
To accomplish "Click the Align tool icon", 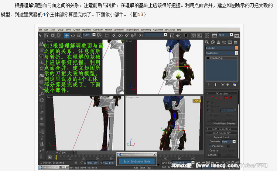I will point(178,36).
